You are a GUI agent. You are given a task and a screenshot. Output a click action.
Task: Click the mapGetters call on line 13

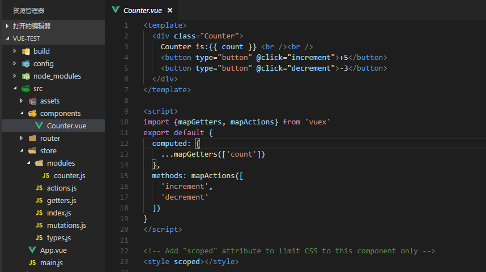(x=195, y=154)
